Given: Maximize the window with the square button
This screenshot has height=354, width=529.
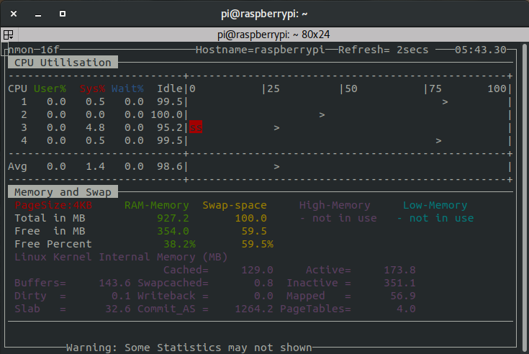Looking at the screenshot, I should click(x=63, y=13).
